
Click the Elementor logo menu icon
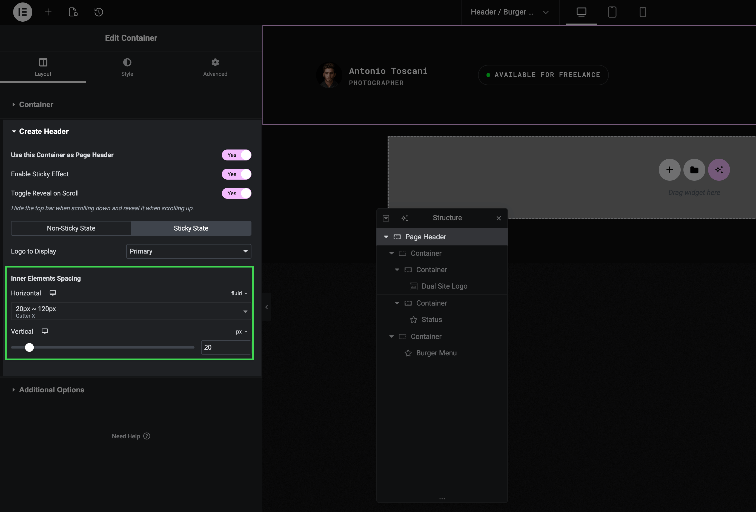tap(22, 12)
